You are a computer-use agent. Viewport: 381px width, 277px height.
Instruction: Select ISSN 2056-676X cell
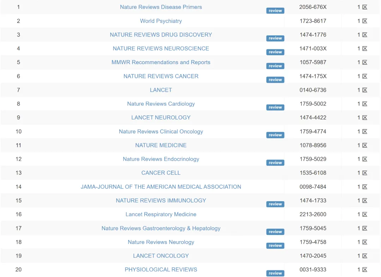(x=313, y=7)
